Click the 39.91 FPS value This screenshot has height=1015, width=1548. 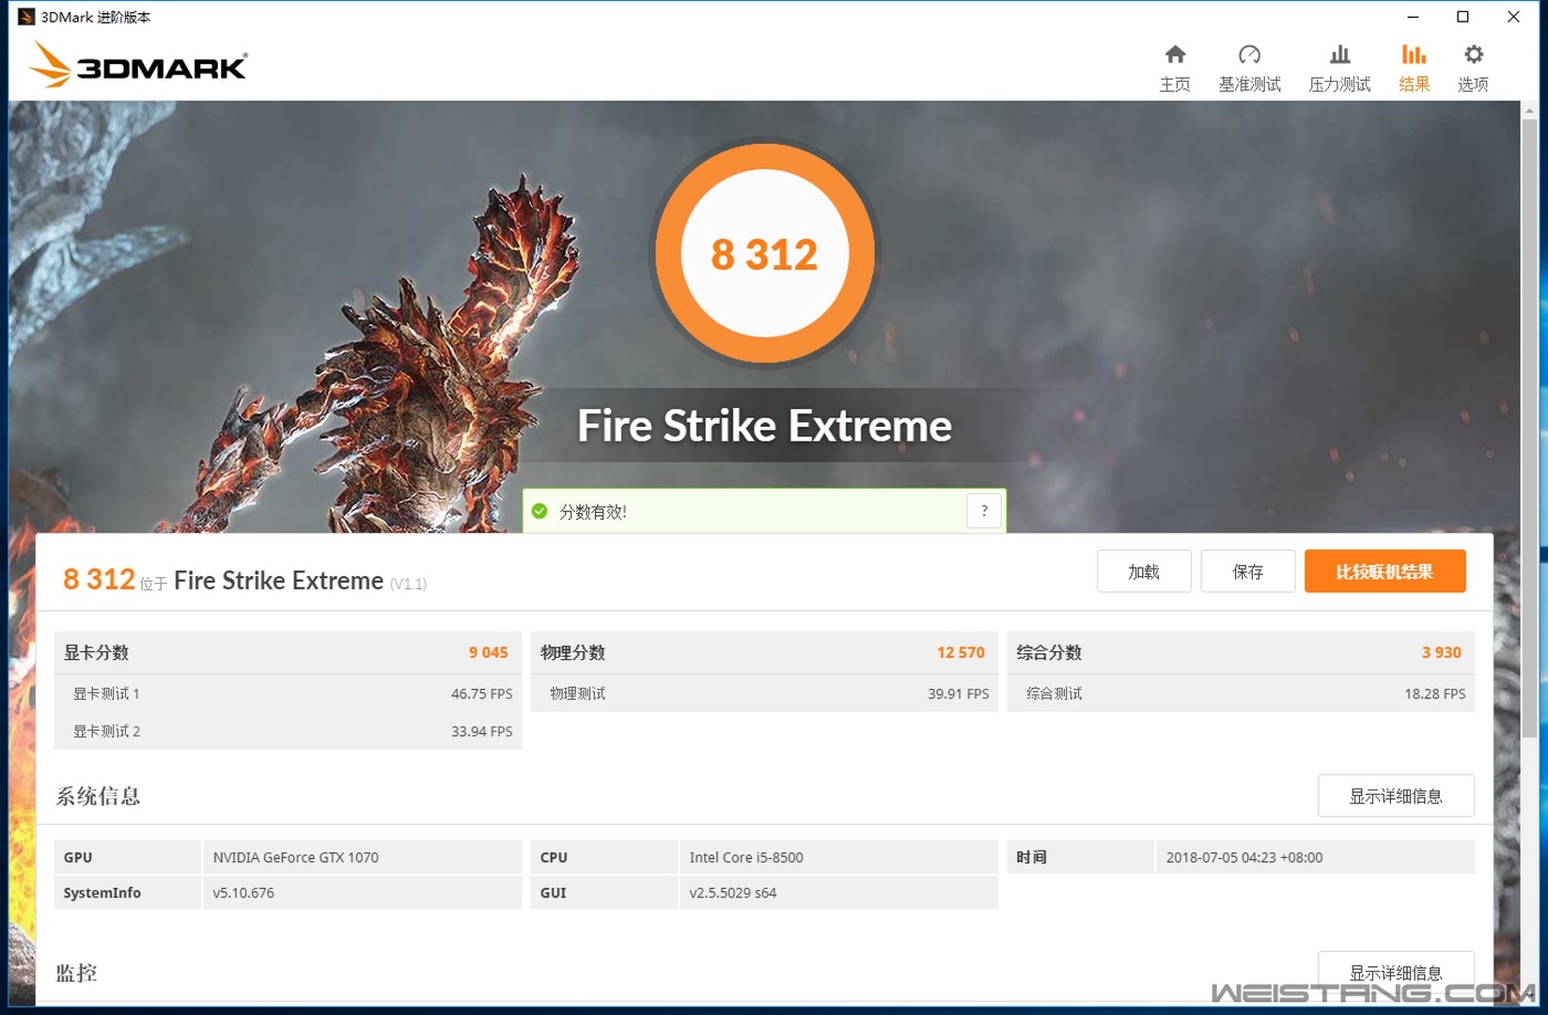(x=958, y=694)
